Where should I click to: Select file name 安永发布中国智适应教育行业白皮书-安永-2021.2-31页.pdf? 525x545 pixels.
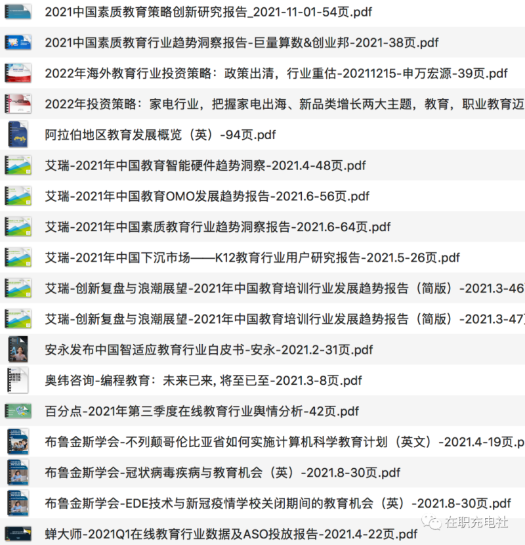point(209,350)
